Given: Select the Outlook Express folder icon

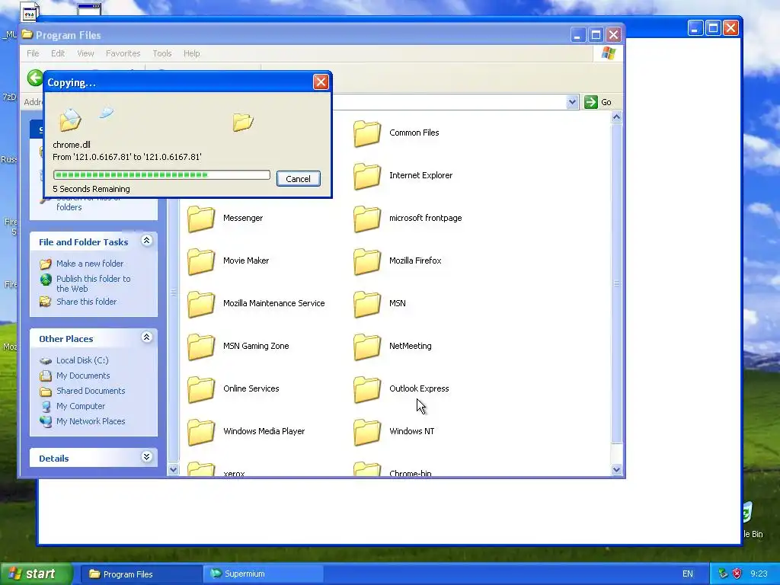Looking at the screenshot, I should point(367,389).
